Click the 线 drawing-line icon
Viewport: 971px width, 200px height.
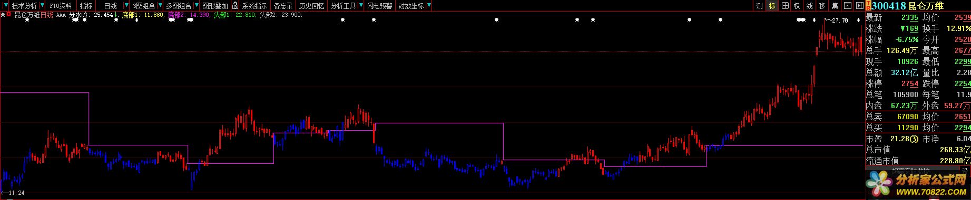tap(810, 6)
